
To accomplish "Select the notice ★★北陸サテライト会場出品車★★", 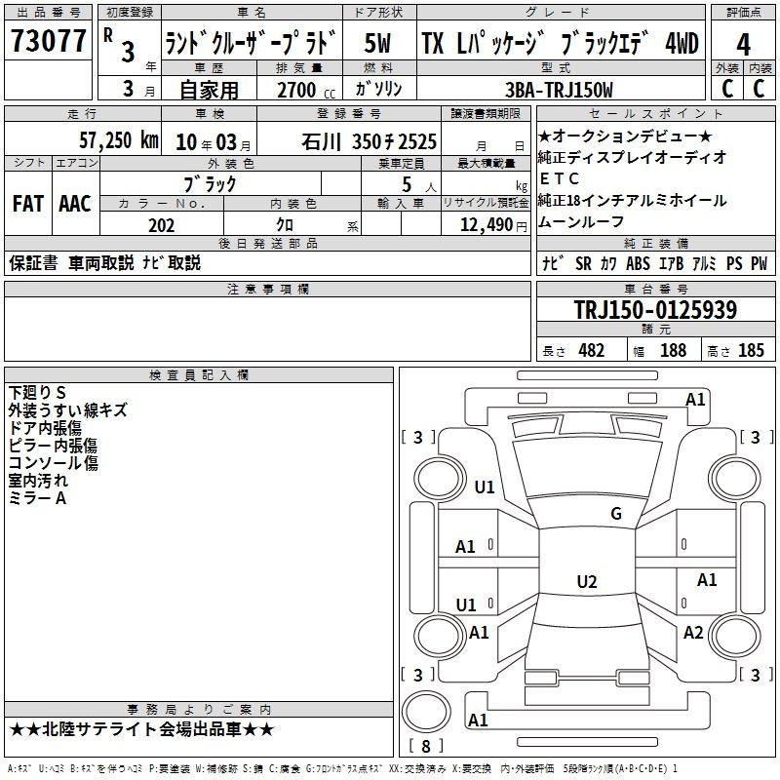I will [x=141, y=729].
